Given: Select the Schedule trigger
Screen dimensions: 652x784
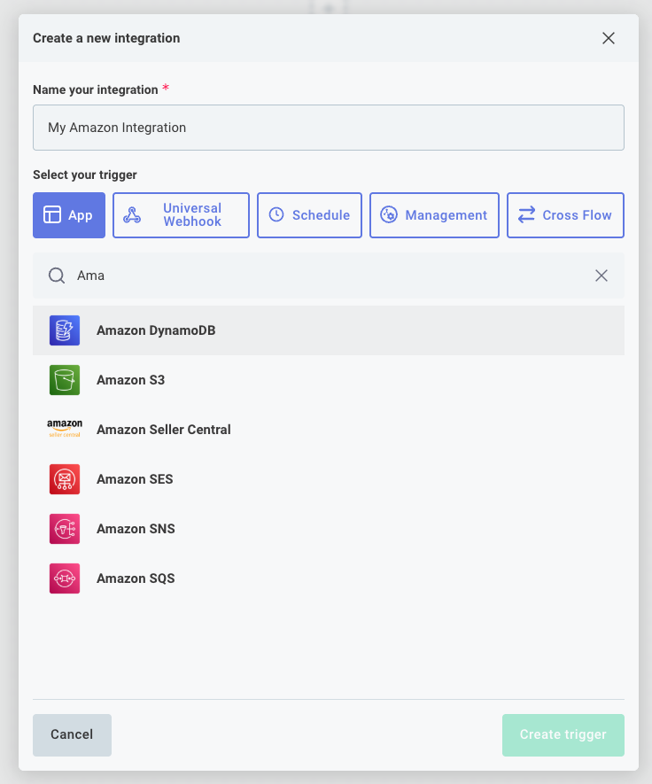Looking at the screenshot, I should (x=309, y=215).
